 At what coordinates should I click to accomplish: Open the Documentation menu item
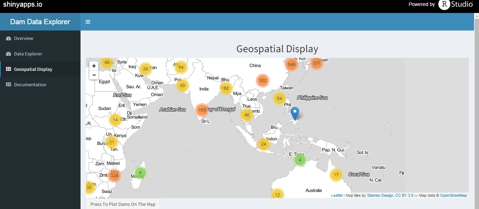(40, 85)
